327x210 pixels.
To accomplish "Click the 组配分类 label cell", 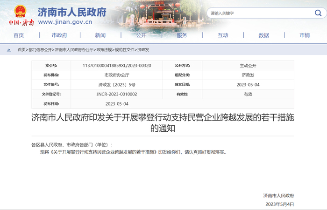I will (x=183, y=75).
